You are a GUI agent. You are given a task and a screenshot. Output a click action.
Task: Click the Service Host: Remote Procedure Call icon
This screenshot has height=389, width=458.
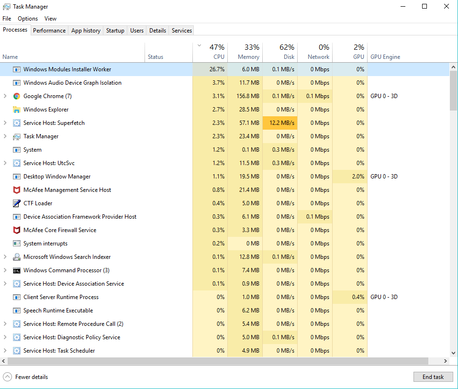pyautogui.click(x=17, y=324)
